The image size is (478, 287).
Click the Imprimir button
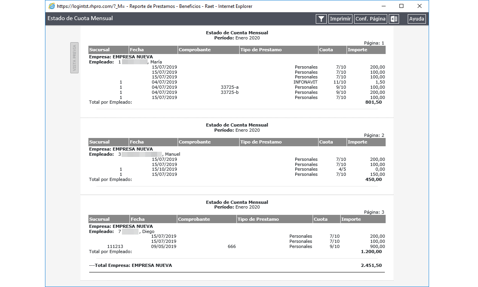tap(340, 19)
